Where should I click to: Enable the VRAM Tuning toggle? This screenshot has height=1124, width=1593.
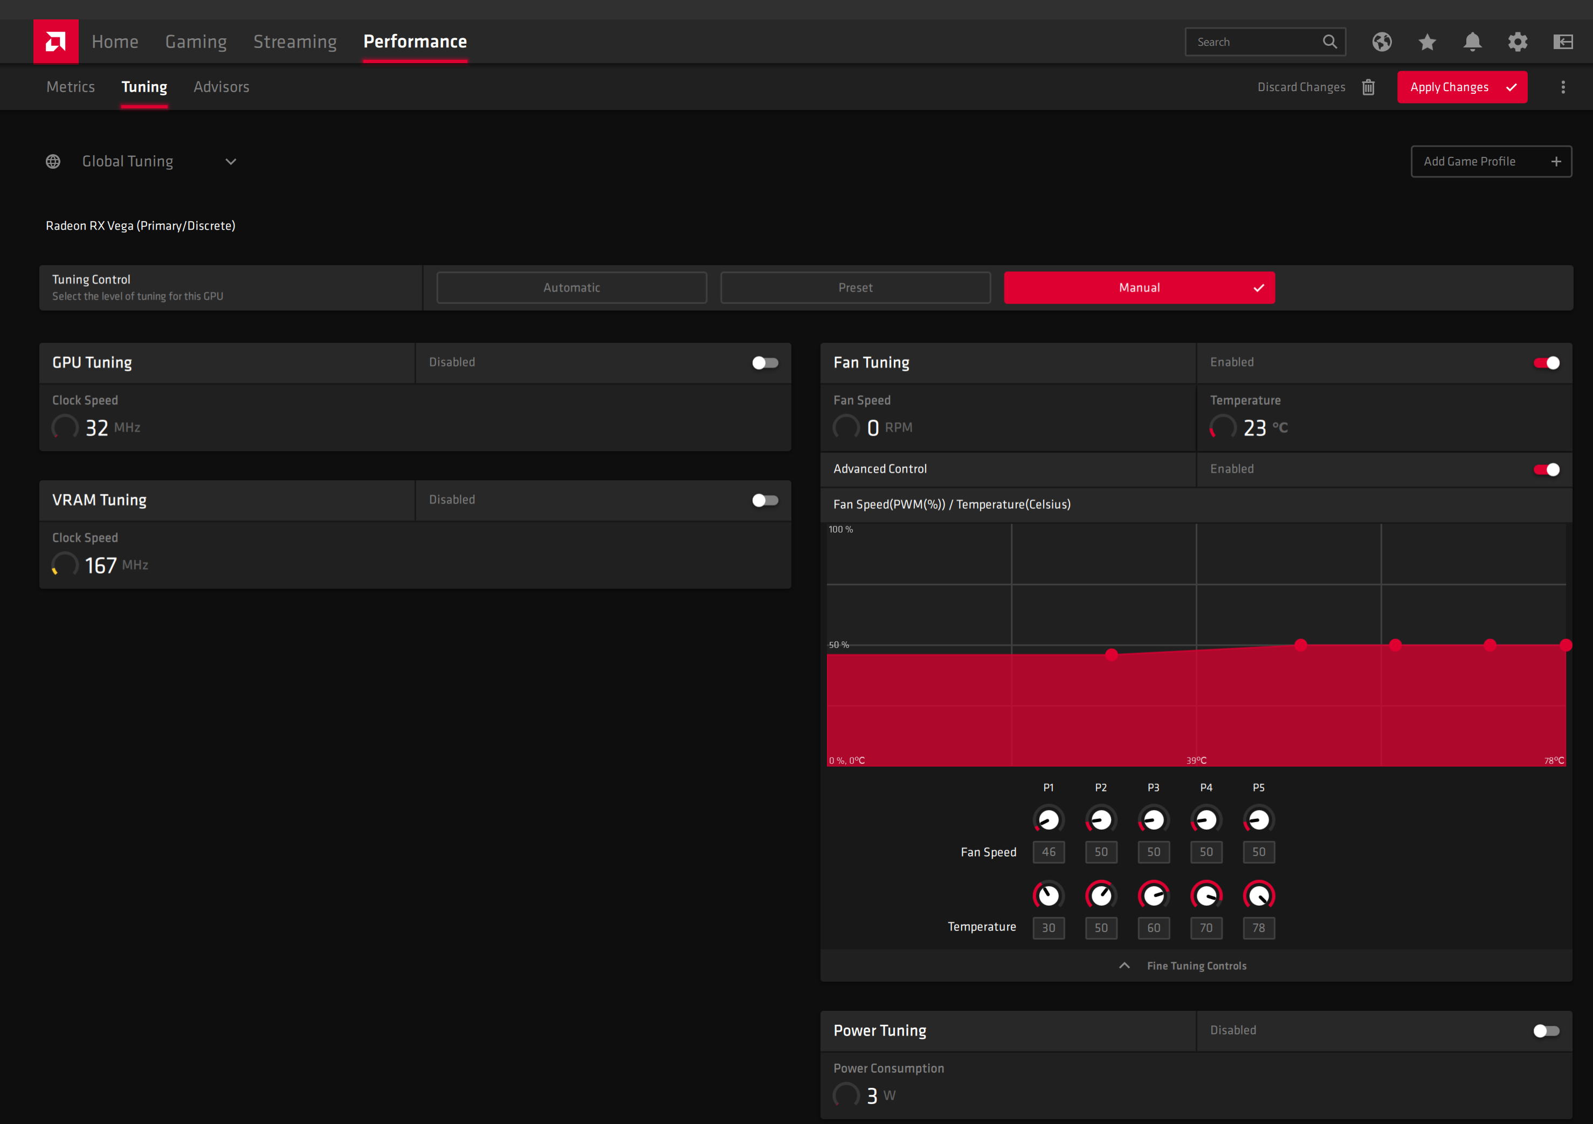click(764, 500)
